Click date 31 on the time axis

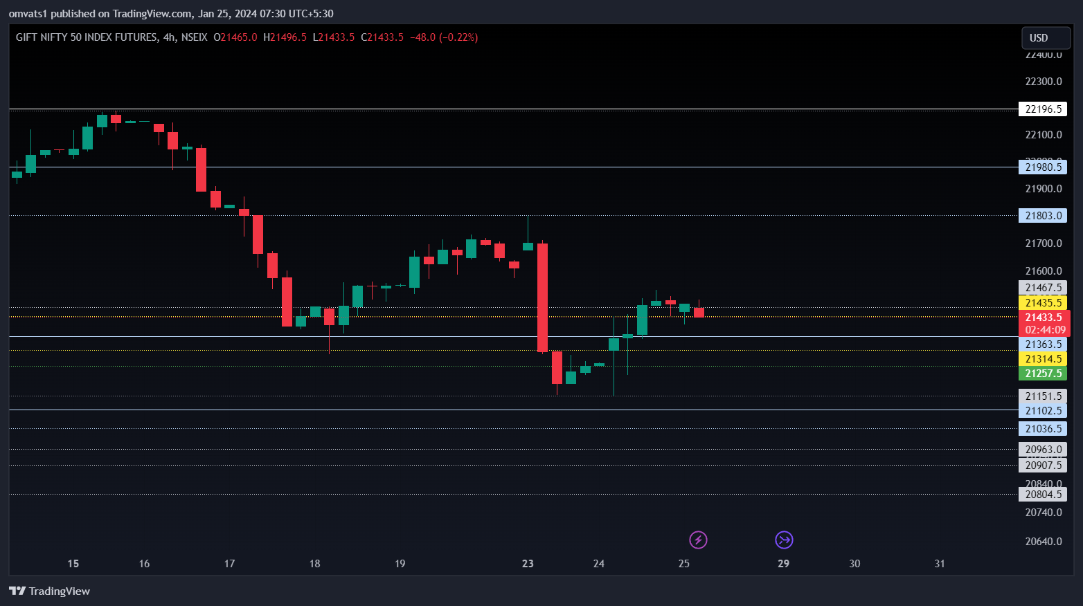(x=940, y=564)
